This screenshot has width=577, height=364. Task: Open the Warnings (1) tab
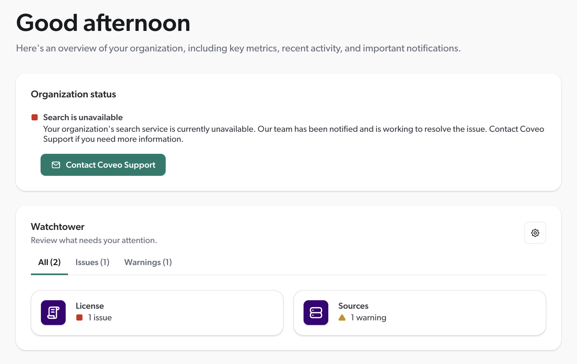(x=148, y=262)
